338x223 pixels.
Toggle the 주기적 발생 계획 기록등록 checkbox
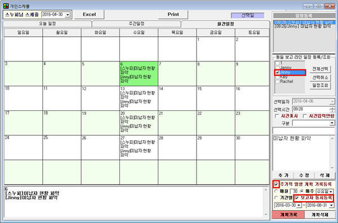pos(276,185)
